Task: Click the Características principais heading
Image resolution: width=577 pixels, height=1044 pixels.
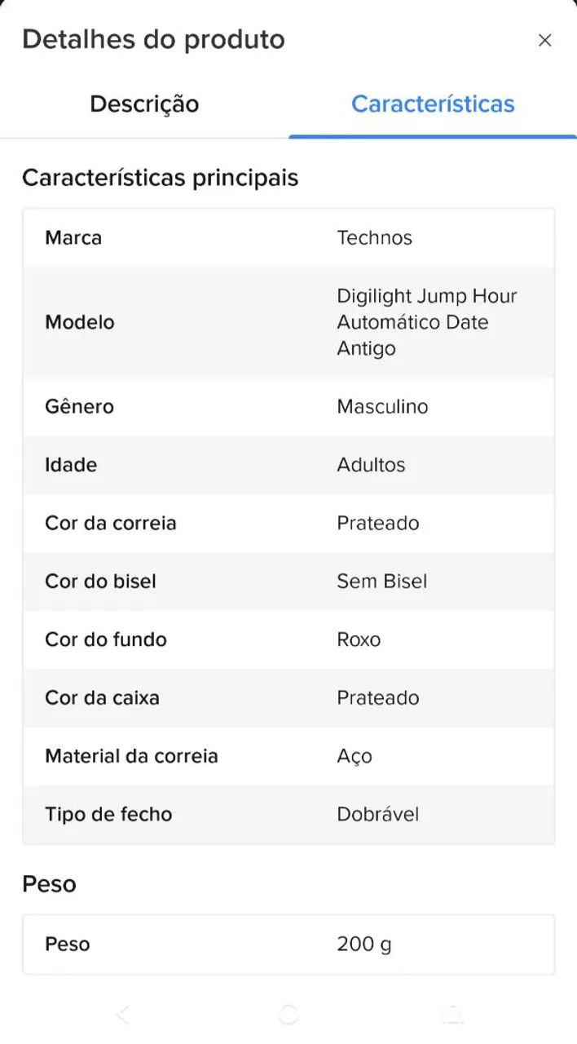Action: 161,178
